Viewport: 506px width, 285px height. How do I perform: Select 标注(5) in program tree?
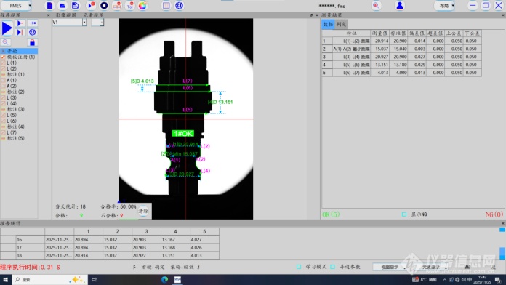[15, 138]
